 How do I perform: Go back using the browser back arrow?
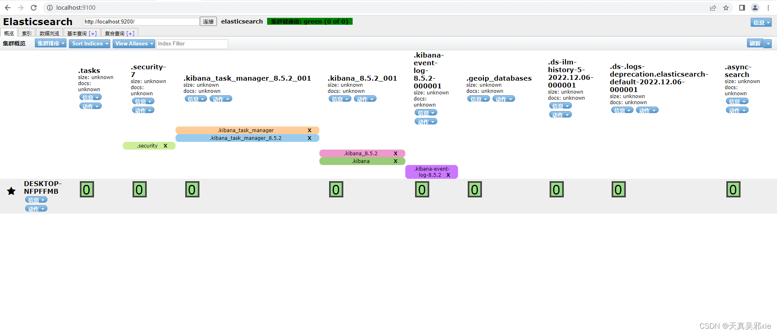click(x=8, y=8)
